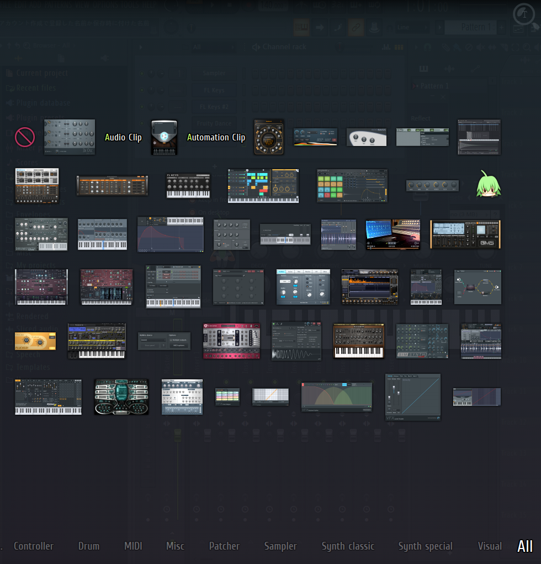Add the Layer channel plugin

(173, 286)
